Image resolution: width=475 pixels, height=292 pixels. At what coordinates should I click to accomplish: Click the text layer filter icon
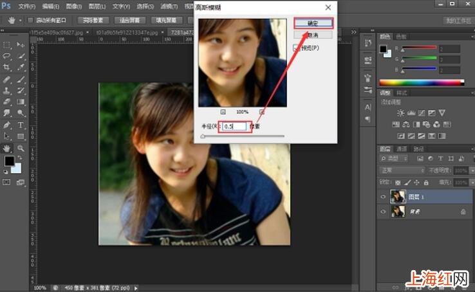click(x=441, y=158)
